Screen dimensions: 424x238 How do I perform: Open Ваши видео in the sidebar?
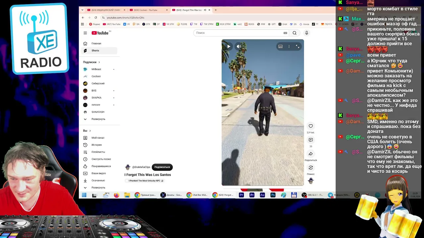pyautogui.click(x=99, y=173)
